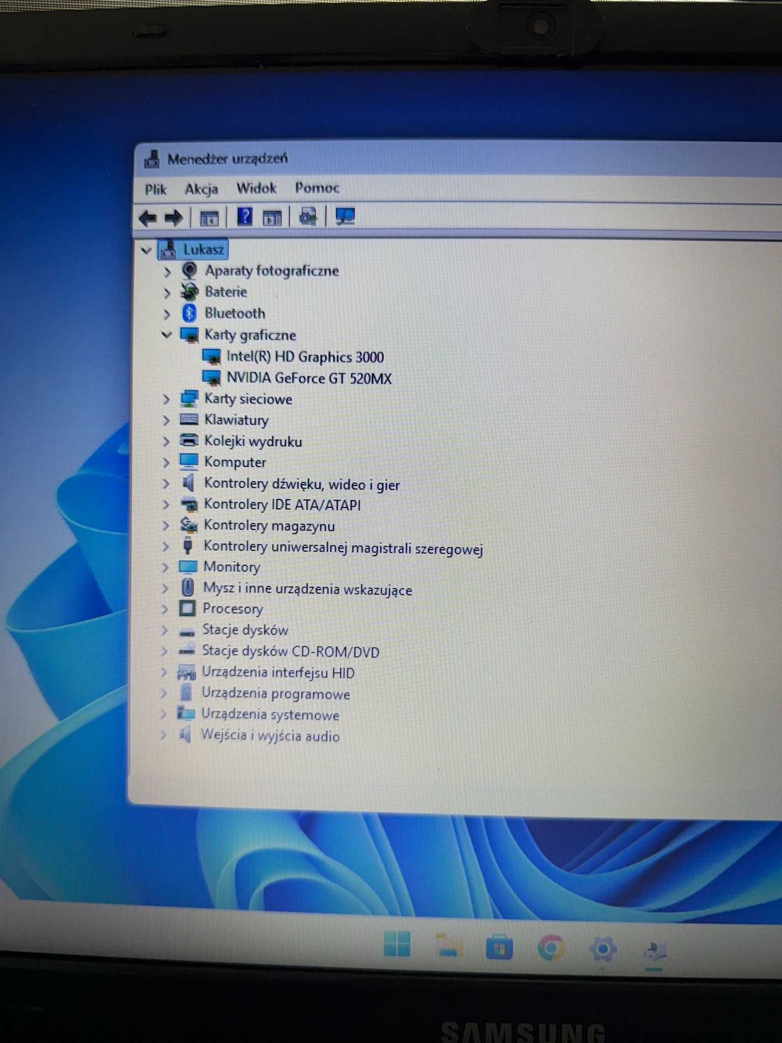Select Urządzenia programowe label
The height and width of the screenshot is (1043, 782).
(x=276, y=694)
